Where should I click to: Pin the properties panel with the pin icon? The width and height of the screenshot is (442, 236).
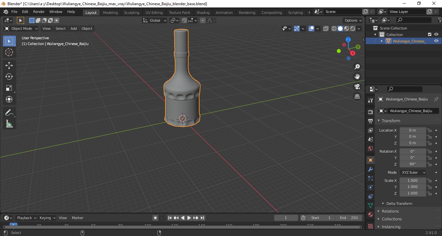pos(436,99)
